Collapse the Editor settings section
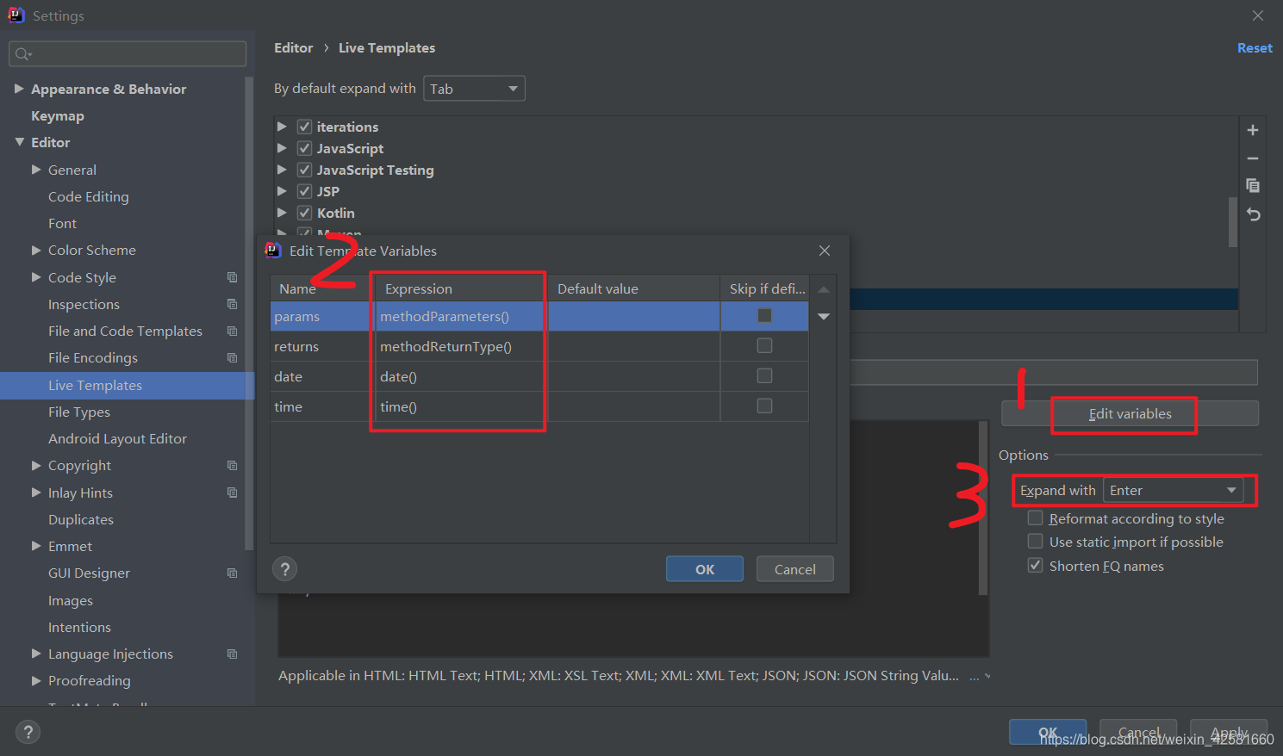This screenshot has height=756, width=1283. (19, 142)
